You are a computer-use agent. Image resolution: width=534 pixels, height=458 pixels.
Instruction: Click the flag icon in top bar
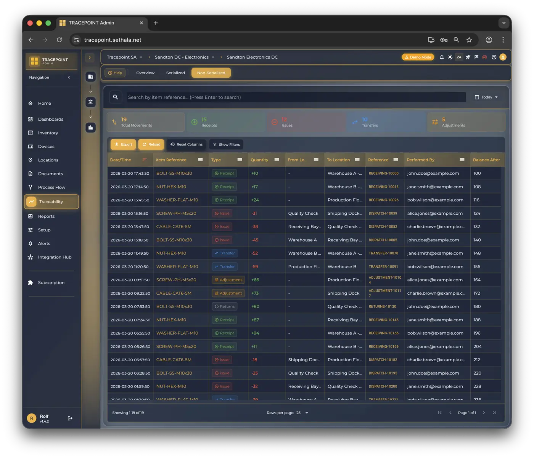tap(476, 57)
